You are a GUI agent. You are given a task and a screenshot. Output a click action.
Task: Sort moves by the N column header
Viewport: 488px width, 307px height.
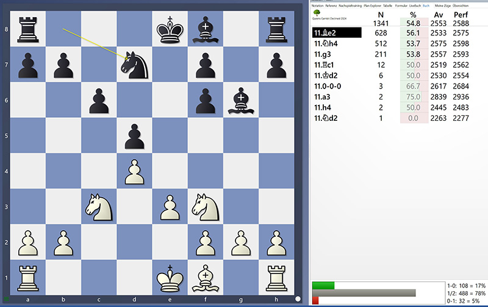[381, 14]
